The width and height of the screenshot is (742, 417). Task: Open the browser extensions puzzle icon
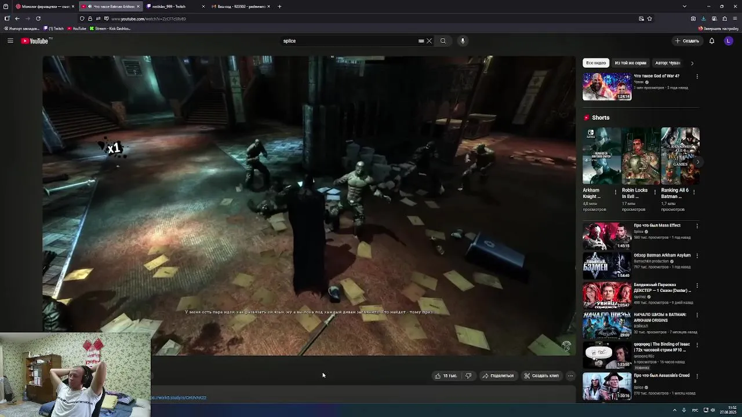click(x=724, y=19)
